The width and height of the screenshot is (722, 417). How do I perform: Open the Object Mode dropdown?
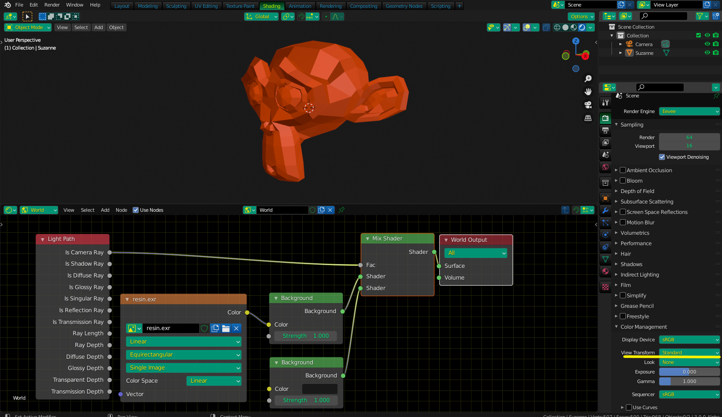pos(28,27)
